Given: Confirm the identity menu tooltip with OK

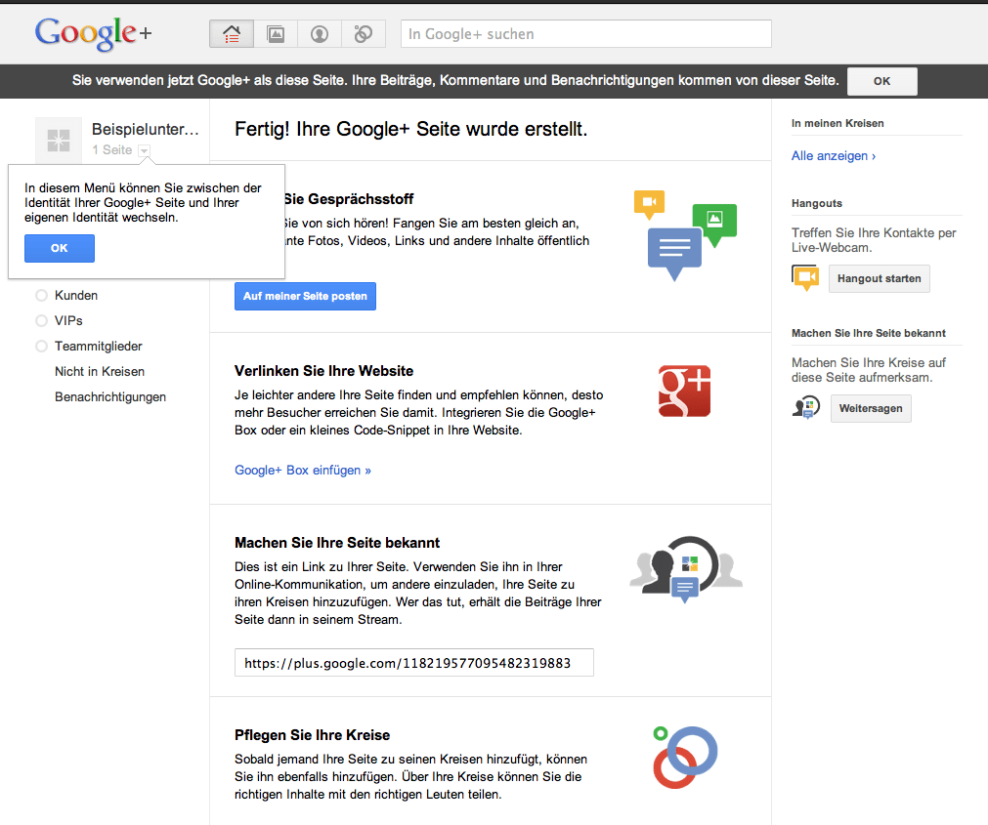Looking at the screenshot, I should [60, 248].
